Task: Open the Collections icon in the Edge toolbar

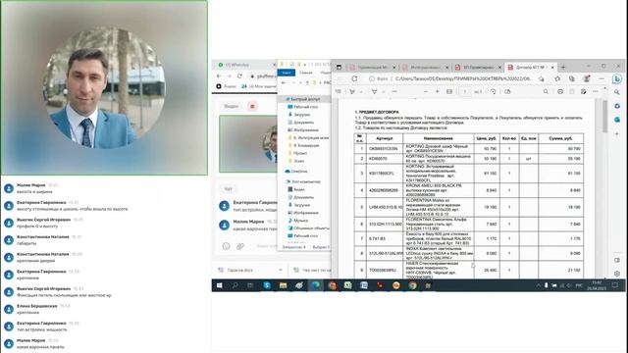Action: [x=572, y=78]
